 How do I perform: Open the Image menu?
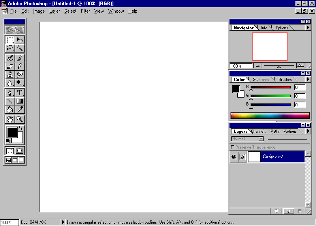tap(39, 11)
